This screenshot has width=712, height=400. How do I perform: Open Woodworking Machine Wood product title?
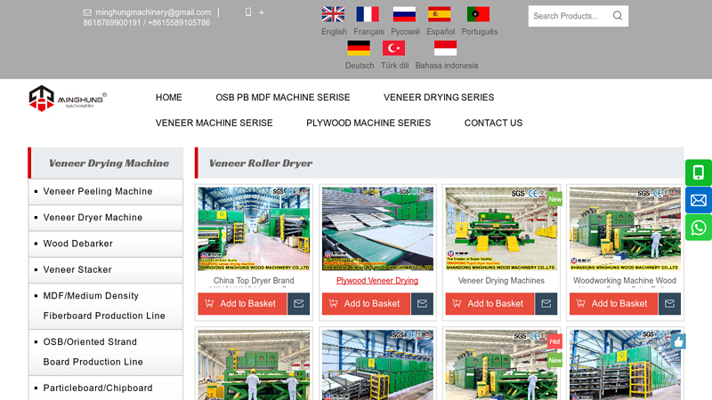625,281
